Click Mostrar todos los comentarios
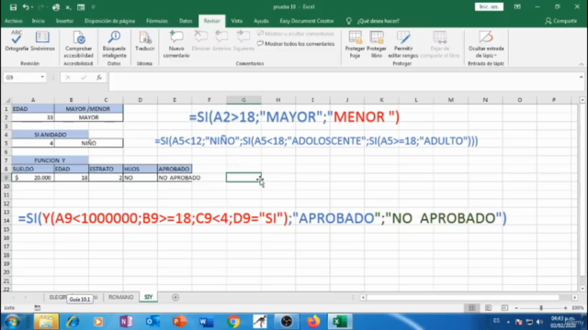The height and width of the screenshot is (330, 588). pyautogui.click(x=296, y=44)
